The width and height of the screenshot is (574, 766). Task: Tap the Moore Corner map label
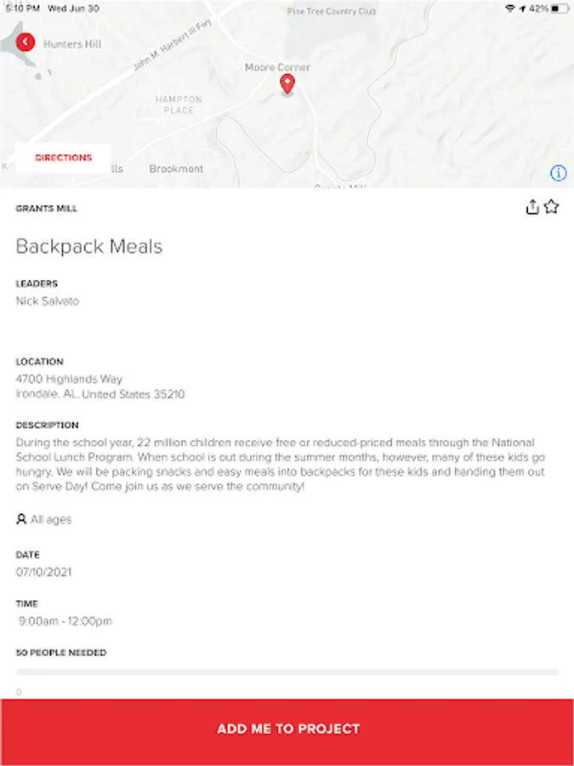coord(277,67)
